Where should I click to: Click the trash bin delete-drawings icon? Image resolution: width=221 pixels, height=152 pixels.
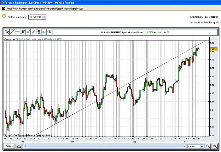pos(39,32)
